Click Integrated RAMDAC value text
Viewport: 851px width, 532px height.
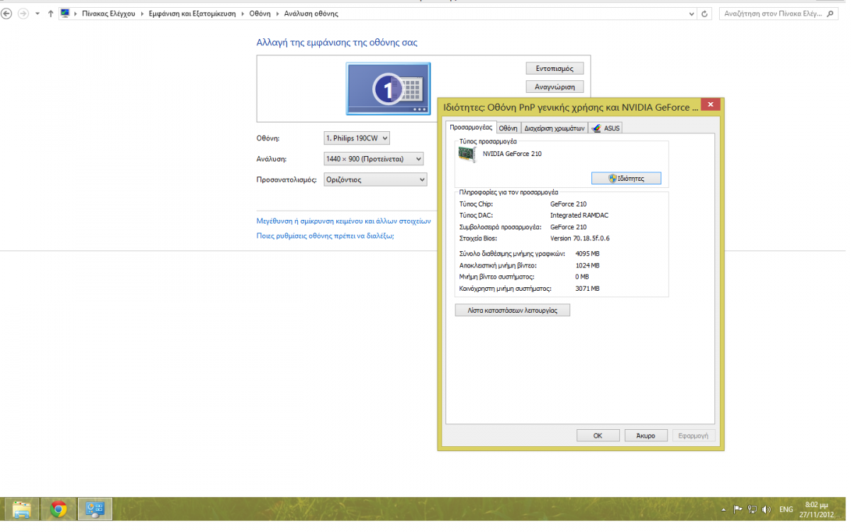tap(579, 215)
